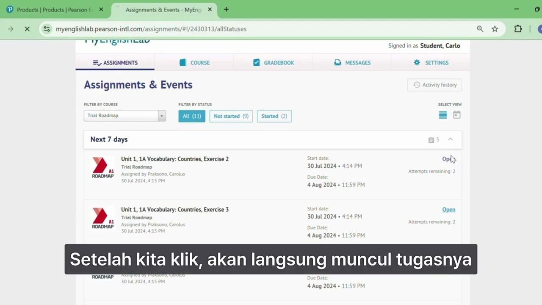Open the Assignments tab
The width and height of the screenshot is (542, 305).
point(115,63)
